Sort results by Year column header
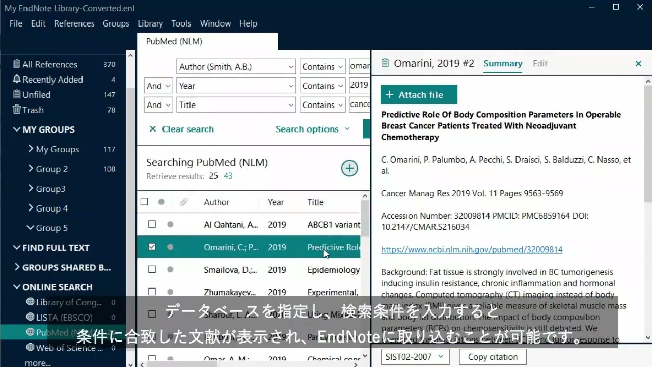Viewport: 652px width, 367px height. [276, 202]
